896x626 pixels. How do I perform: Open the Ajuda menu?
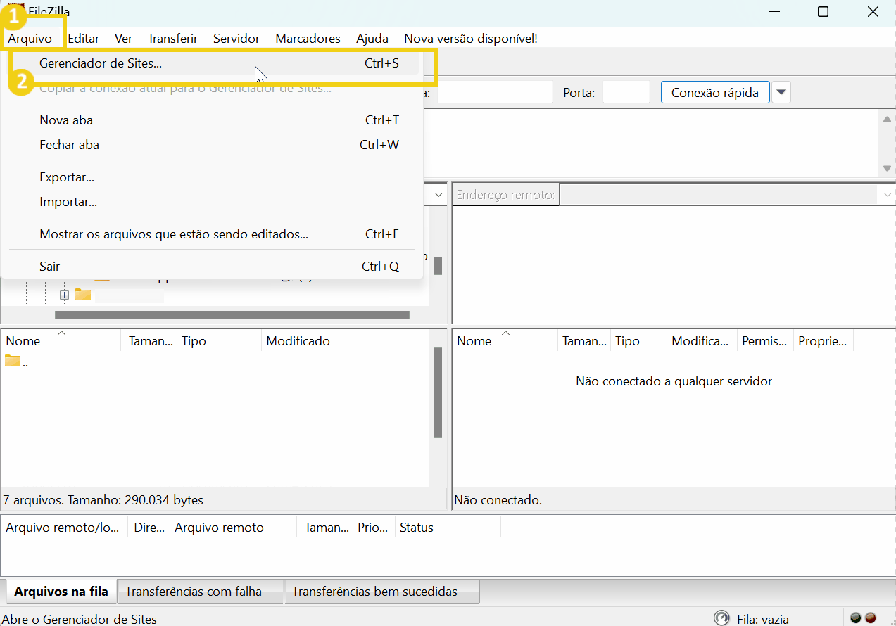(372, 39)
